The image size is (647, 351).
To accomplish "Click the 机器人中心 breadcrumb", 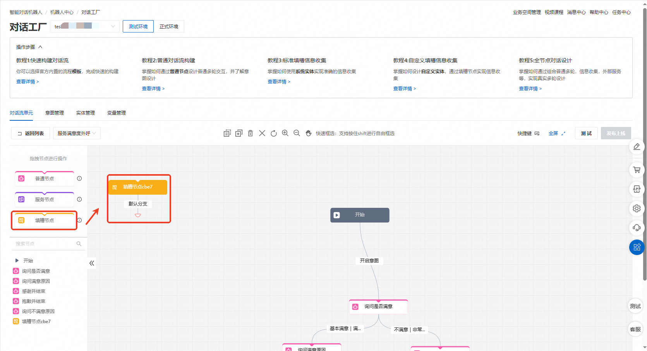I will click(62, 12).
